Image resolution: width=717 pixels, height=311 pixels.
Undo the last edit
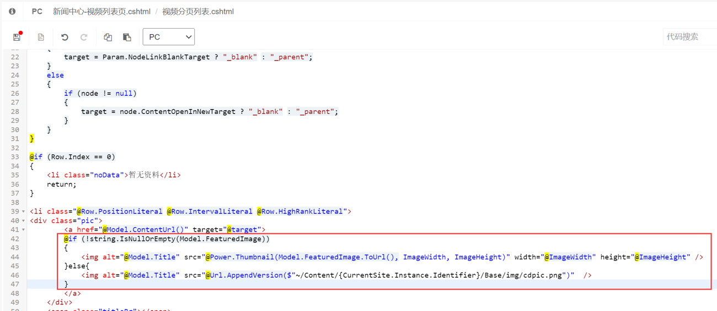(x=65, y=37)
